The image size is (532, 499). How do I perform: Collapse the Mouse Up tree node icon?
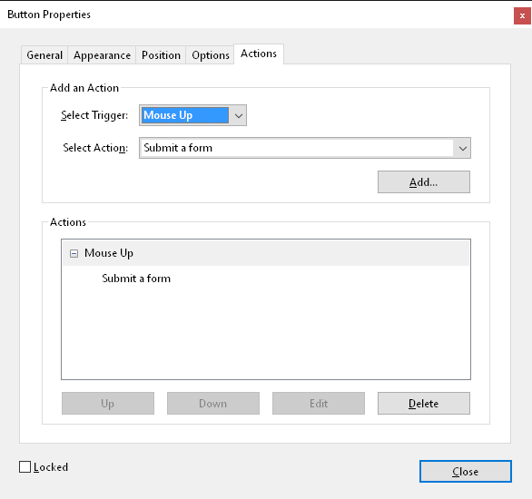74,253
